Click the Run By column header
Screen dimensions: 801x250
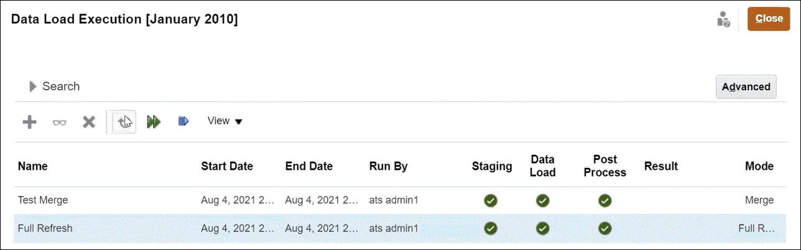coord(388,166)
